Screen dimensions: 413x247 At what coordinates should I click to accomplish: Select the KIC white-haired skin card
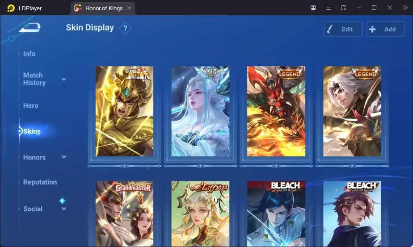point(200,111)
